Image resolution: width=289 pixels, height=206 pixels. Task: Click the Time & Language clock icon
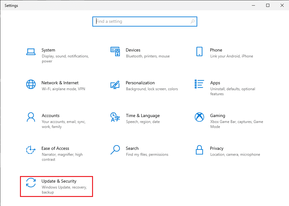pos(115,117)
